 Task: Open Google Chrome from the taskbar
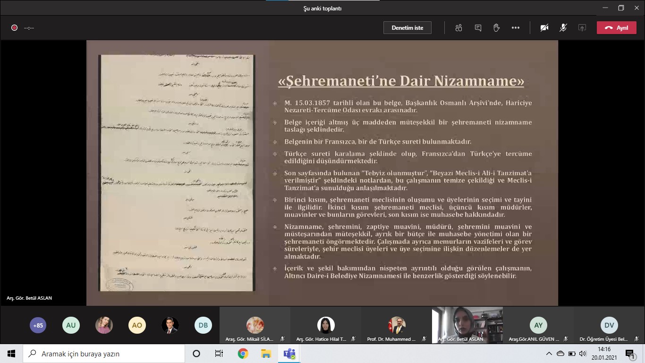243,354
